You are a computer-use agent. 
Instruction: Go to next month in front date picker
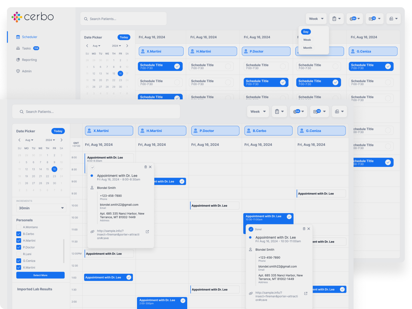pos(61,140)
